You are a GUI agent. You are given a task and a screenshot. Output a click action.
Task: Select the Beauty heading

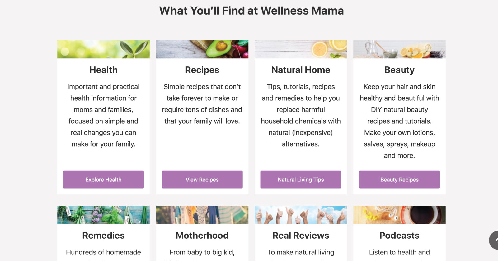[399, 70]
